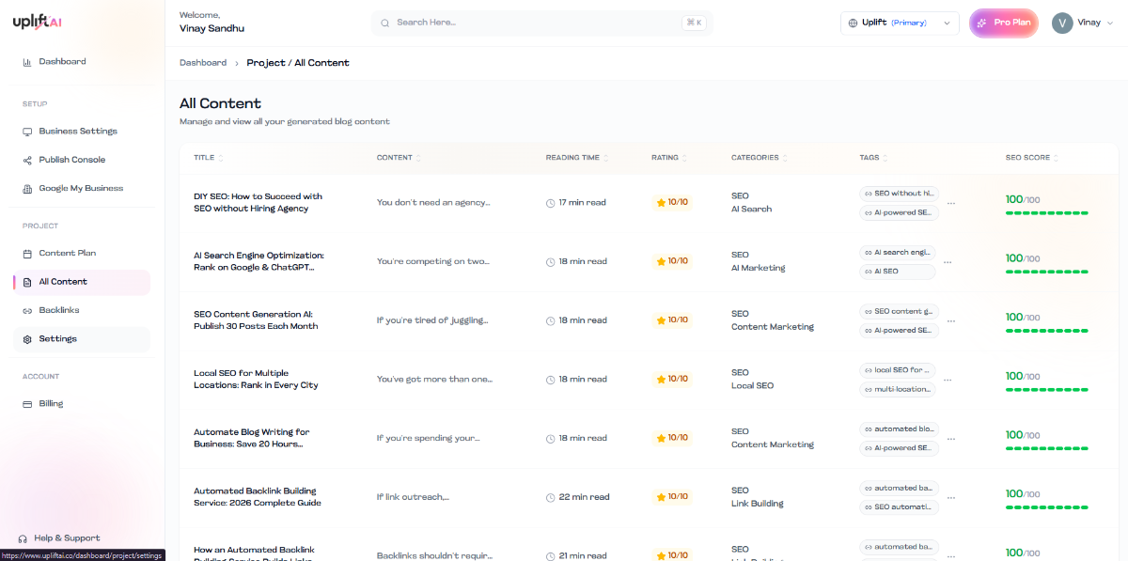Click the 'automated blo...' tag chip
The height and width of the screenshot is (561, 1128).
899,429
